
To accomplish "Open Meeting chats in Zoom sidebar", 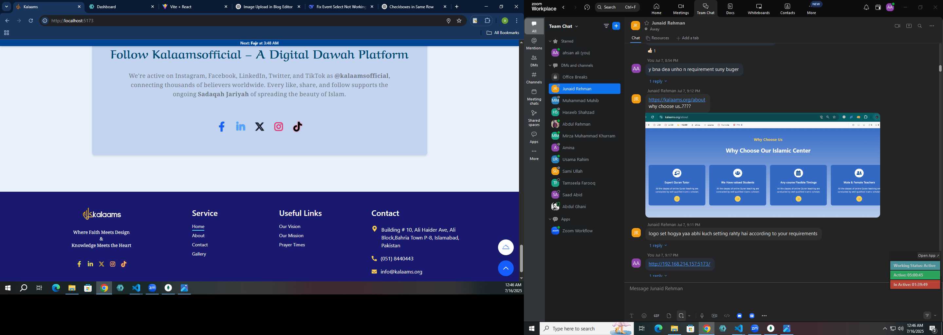I will click(534, 97).
